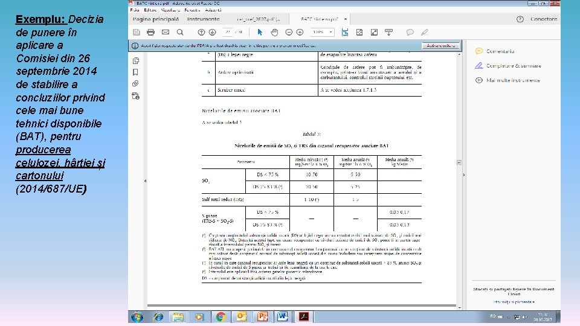This screenshot has height=326, width=580.
Task: Click the Activare editare button
Action: [440, 46]
